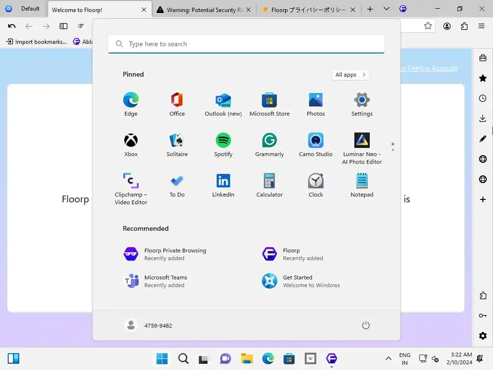
Task: Open the clock showing 3:22 AM
Action: click(x=459, y=358)
